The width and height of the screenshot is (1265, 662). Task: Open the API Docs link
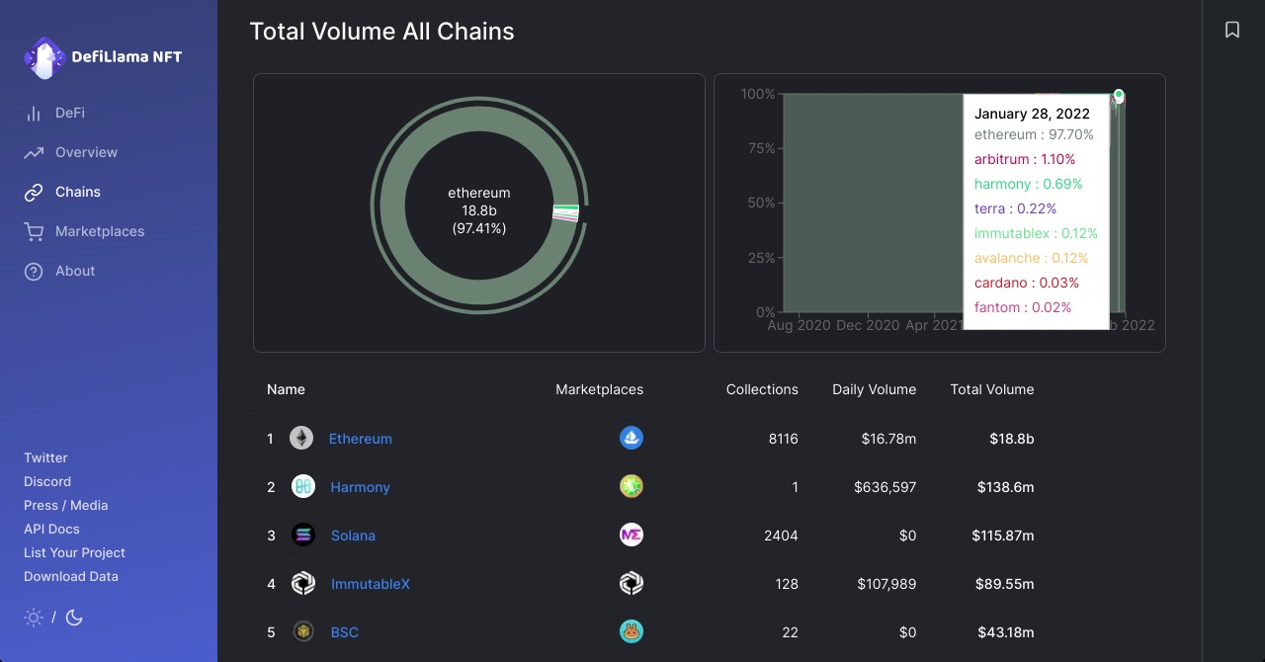coord(51,529)
